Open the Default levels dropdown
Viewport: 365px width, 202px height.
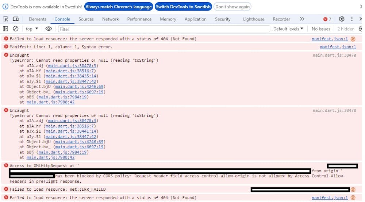tap(288, 29)
